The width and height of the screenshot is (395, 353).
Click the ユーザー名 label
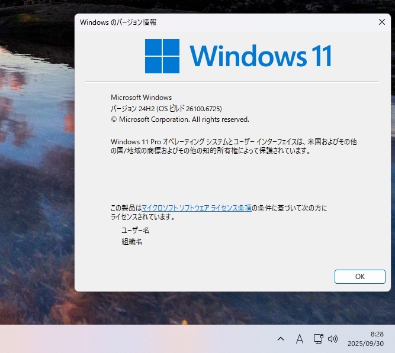[x=136, y=230]
